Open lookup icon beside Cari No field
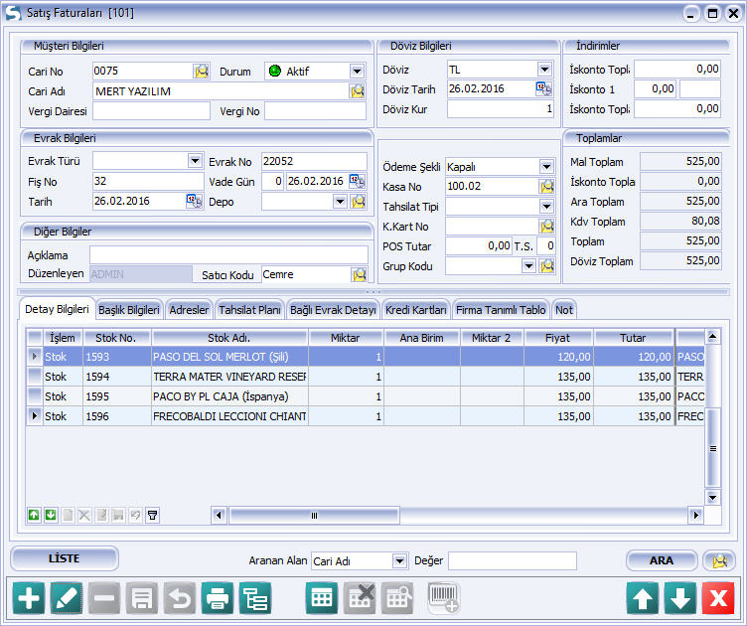 point(202,71)
